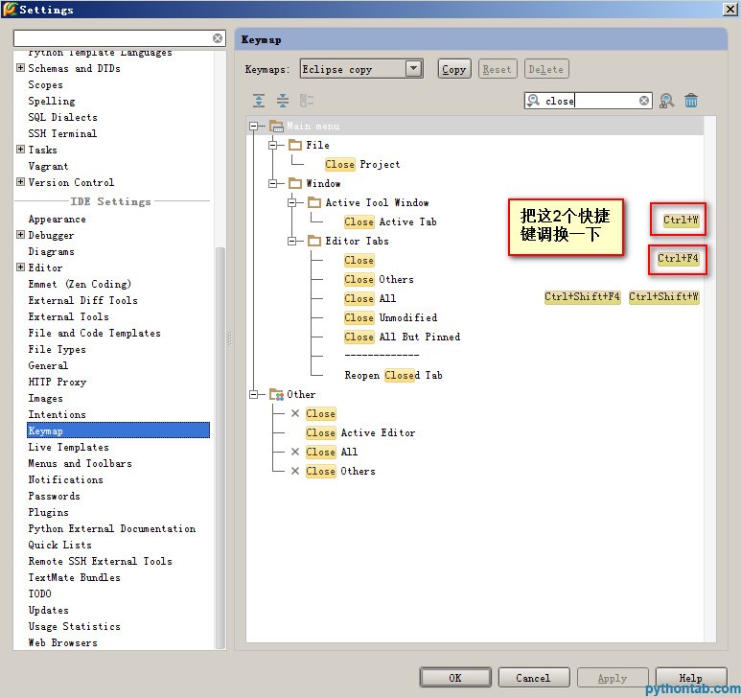Open Help for the settings dialog

click(x=691, y=678)
